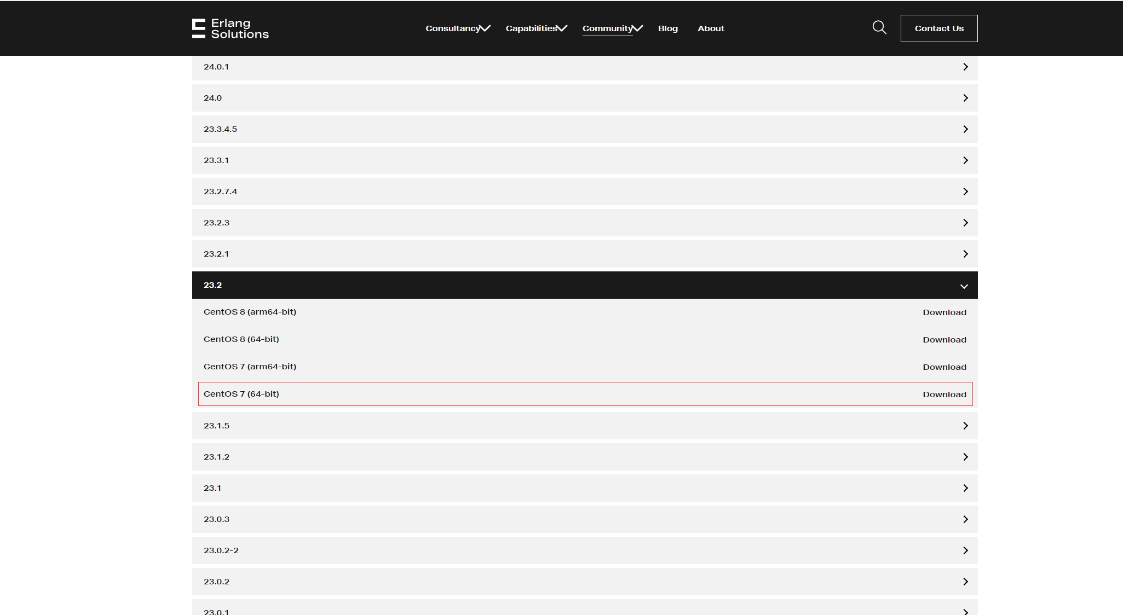Open the Community dropdown menu
Viewport: 1123px width, 615px height.
coord(612,28)
